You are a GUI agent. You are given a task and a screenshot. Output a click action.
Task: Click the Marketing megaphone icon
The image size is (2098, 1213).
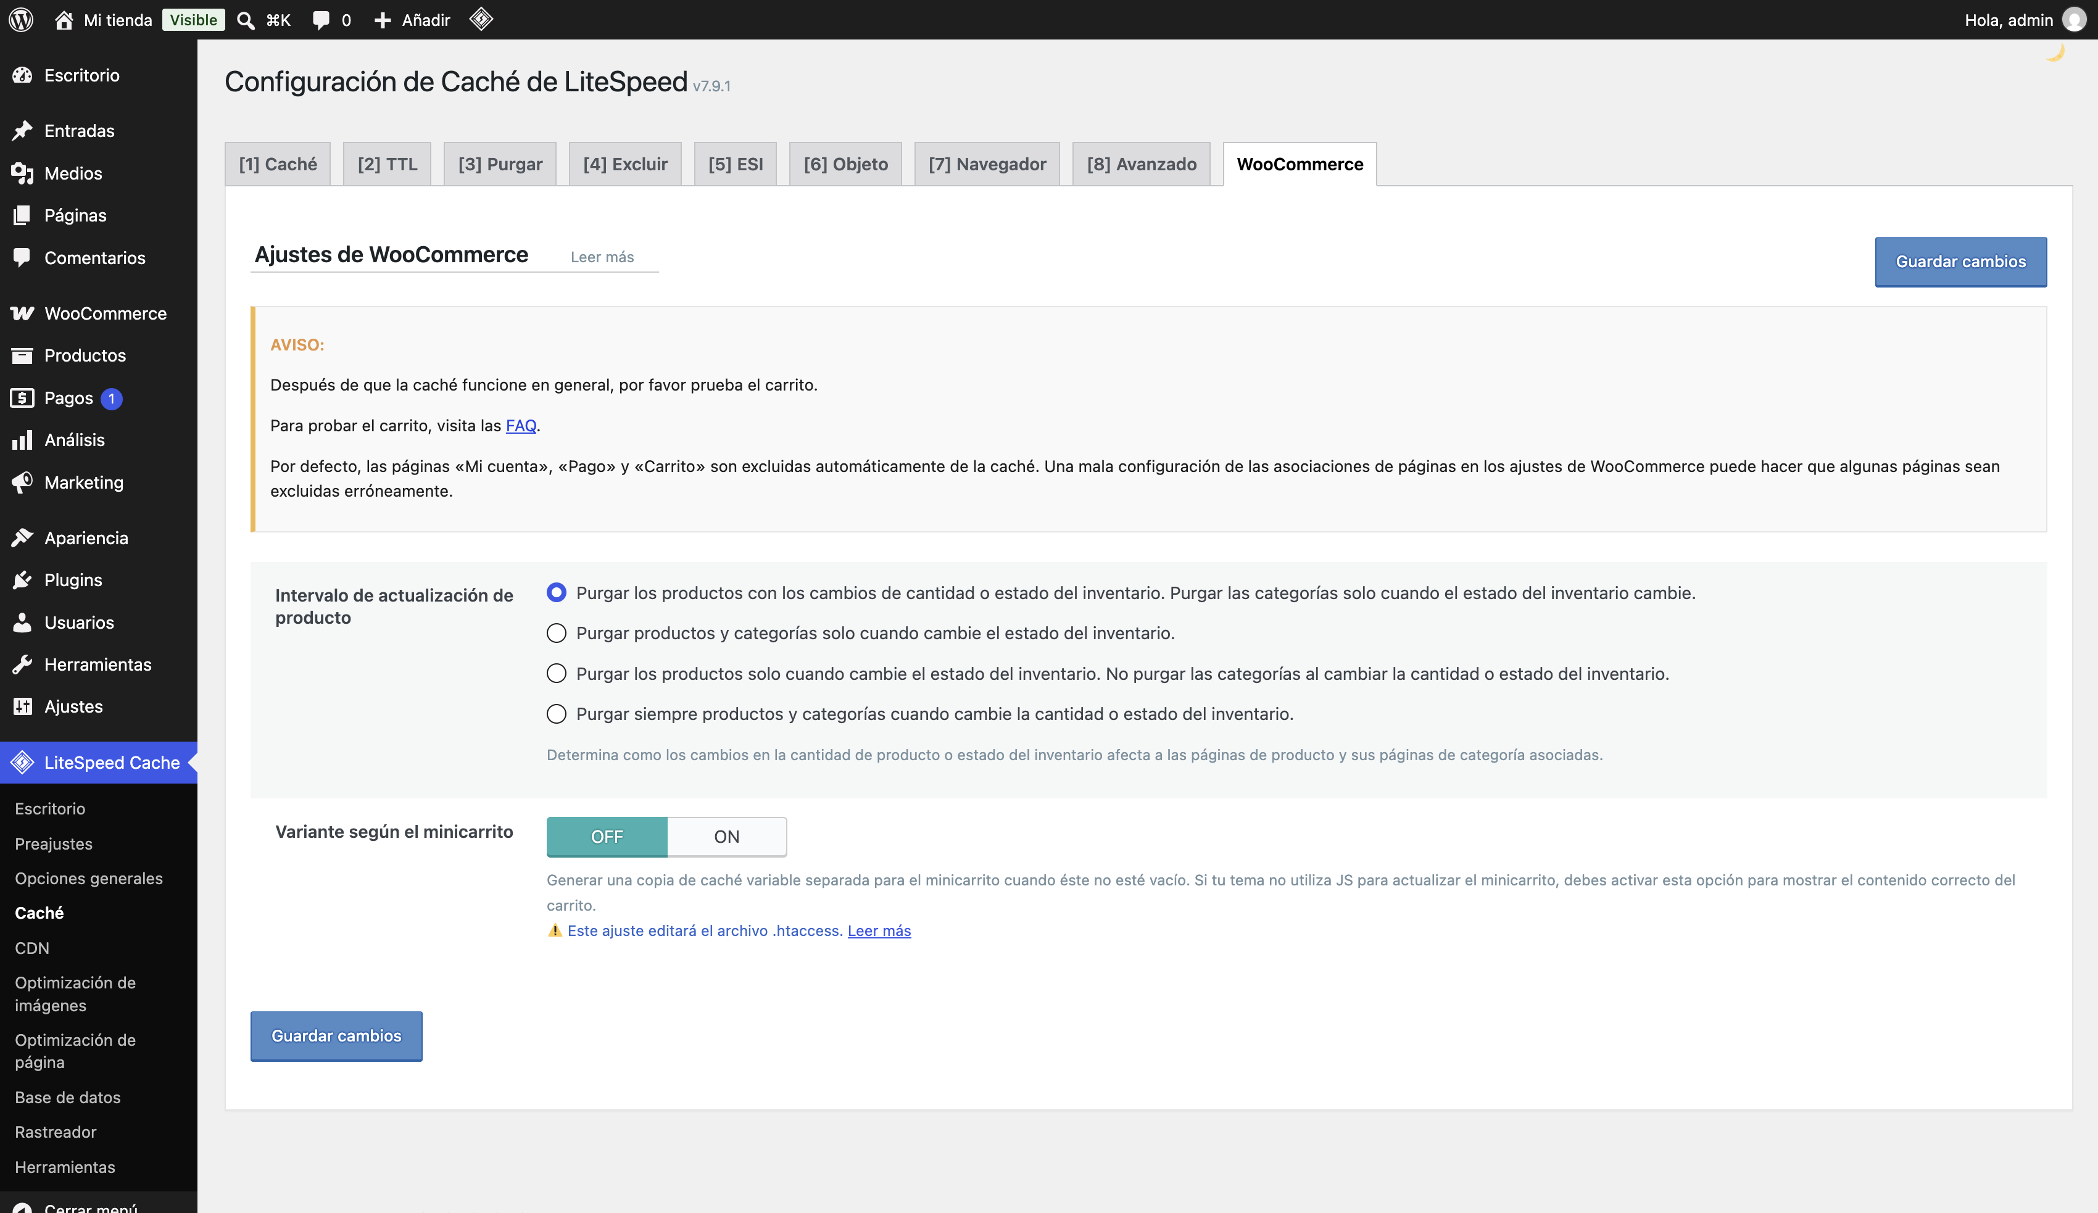pos(22,482)
